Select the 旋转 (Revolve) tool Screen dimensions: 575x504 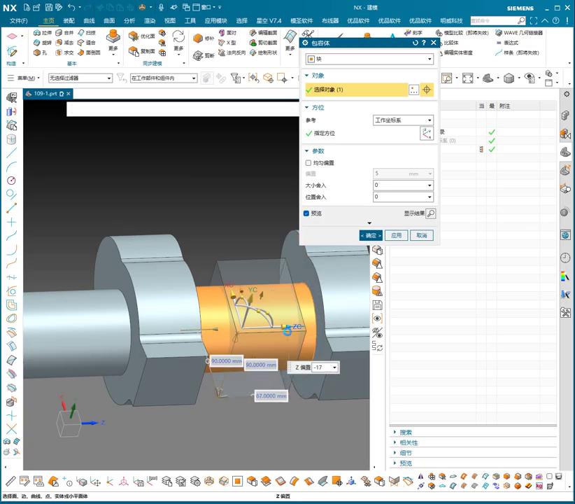pos(38,43)
